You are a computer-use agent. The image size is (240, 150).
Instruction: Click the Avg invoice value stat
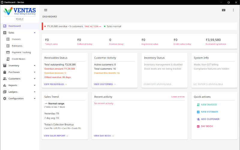tap(150, 42)
